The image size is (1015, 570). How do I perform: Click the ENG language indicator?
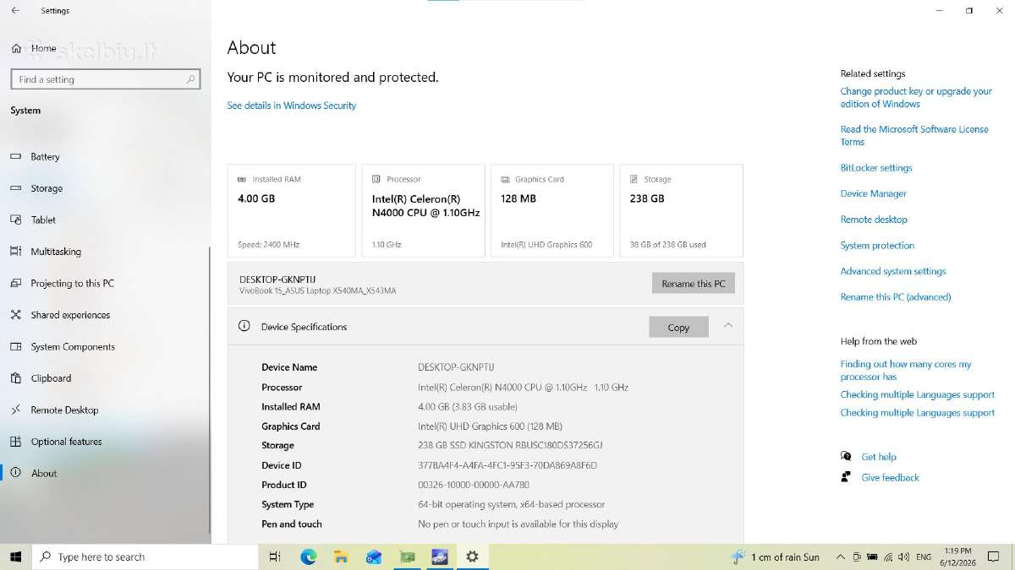tap(924, 557)
